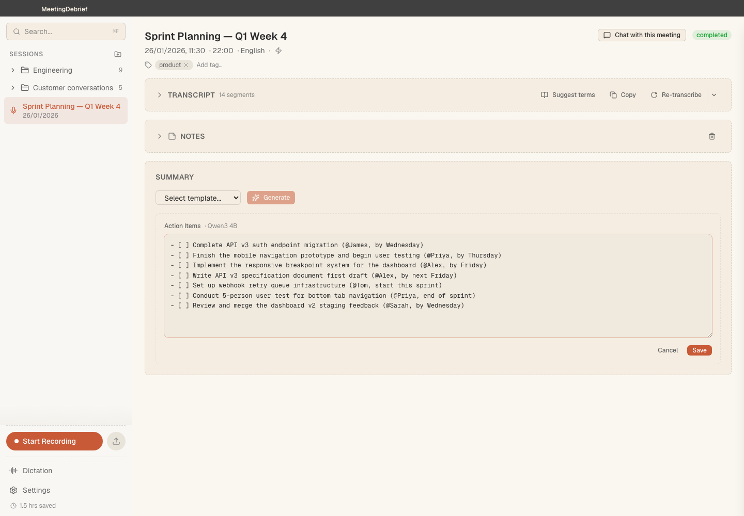This screenshot has width=744, height=516.
Task: Click the search magnifier icon
Action: [x=17, y=31]
